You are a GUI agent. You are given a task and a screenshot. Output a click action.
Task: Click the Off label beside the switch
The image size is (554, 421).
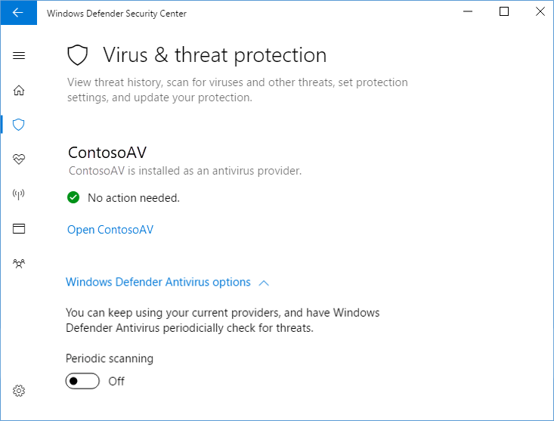(x=116, y=381)
